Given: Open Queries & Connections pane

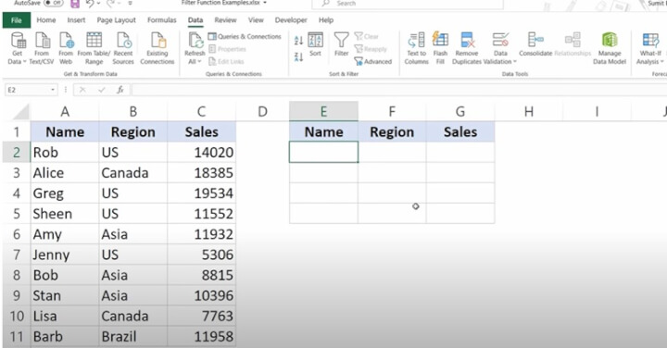Looking at the screenshot, I should 245,36.
